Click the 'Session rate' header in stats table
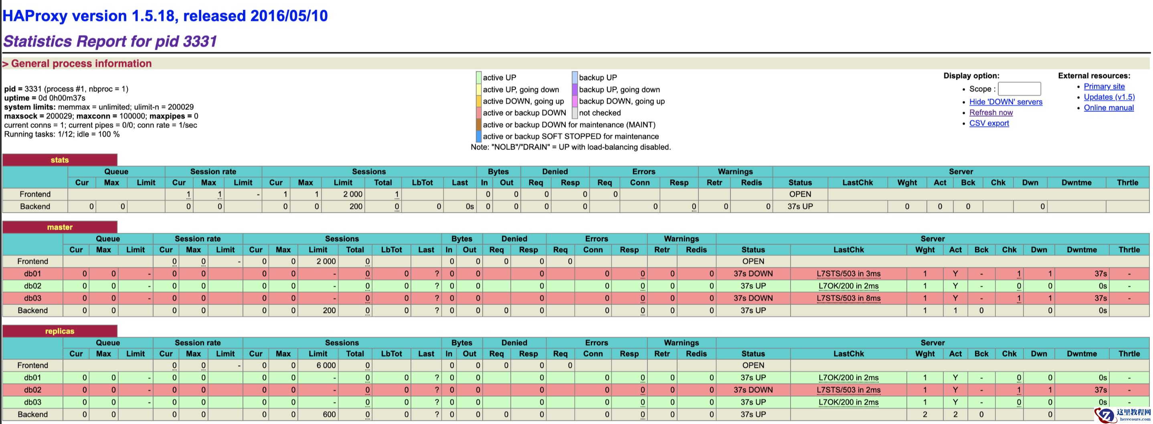Screen dimensions: 1153x424 click(x=213, y=172)
